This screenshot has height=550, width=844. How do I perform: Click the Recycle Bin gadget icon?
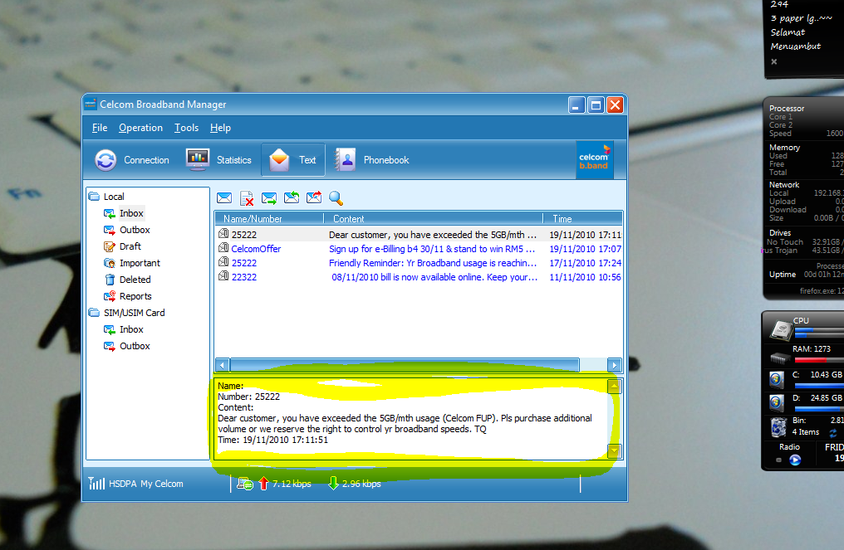click(778, 427)
